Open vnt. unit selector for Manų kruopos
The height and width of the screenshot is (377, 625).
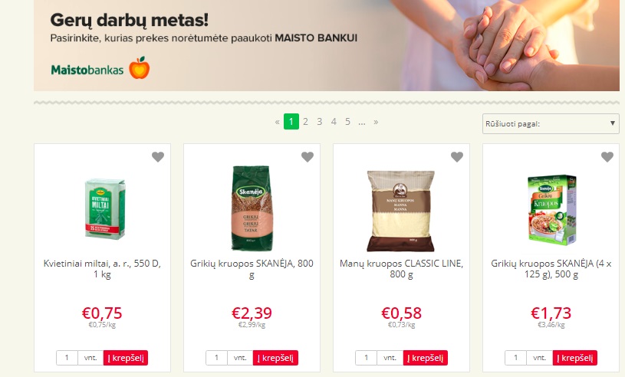[390, 358]
